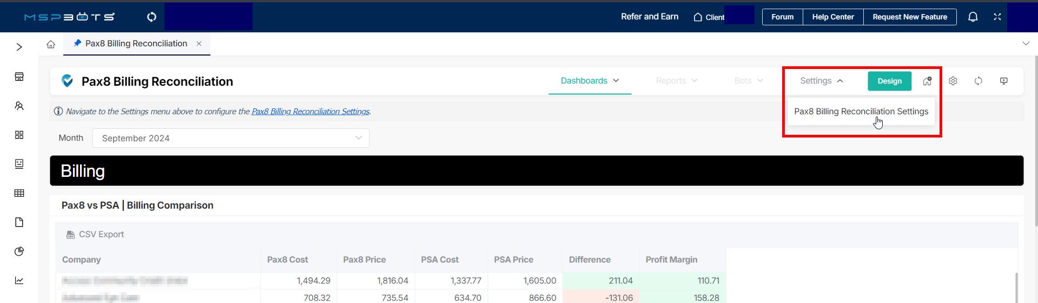Click the Difference column header
Screen dimensions: 1038x303
click(590, 260)
